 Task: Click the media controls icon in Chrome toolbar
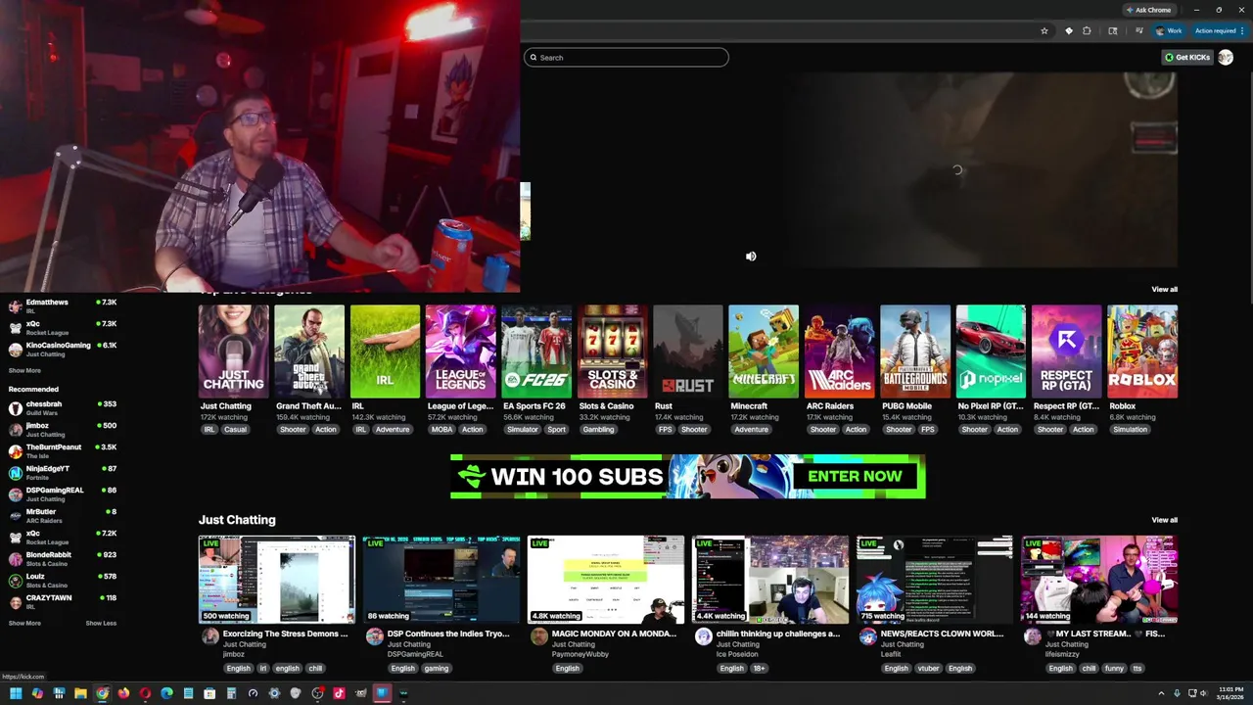point(1139,30)
